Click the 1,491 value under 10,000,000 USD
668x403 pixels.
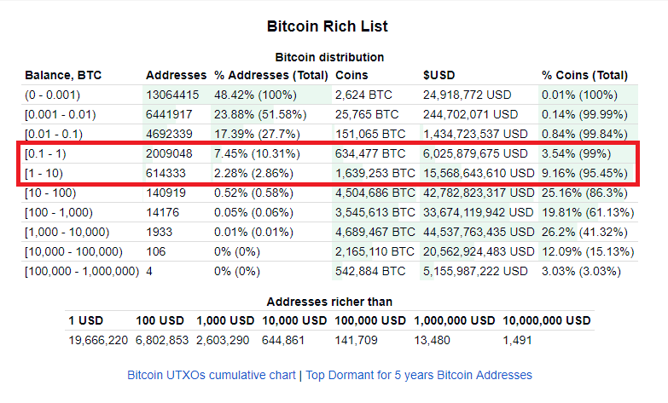pos(517,341)
